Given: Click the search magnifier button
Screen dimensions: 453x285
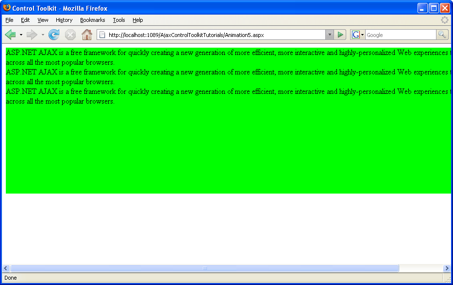Looking at the screenshot, I should point(442,35).
